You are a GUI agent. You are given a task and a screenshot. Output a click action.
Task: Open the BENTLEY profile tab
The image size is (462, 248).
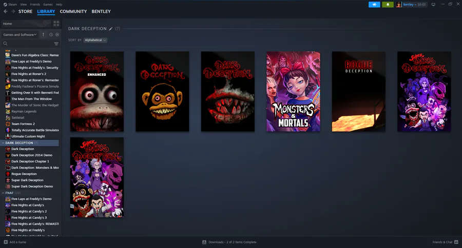(101, 11)
